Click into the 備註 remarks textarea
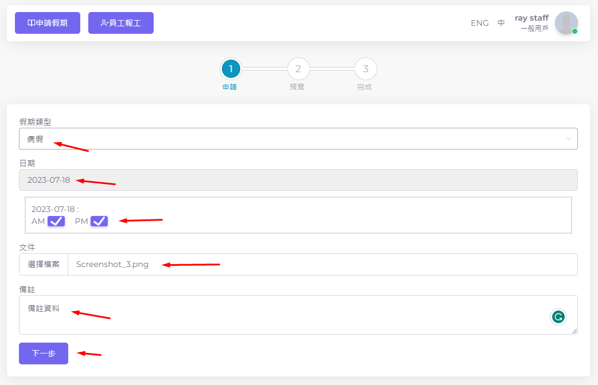The width and height of the screenshot is (598, 385). tap(298, 315)
